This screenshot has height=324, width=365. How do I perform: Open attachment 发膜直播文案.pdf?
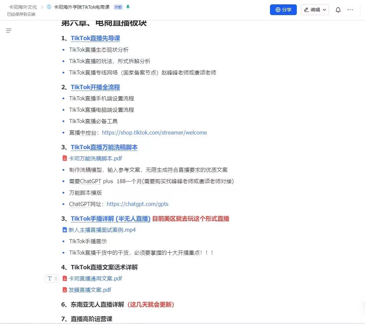point(90,290)
